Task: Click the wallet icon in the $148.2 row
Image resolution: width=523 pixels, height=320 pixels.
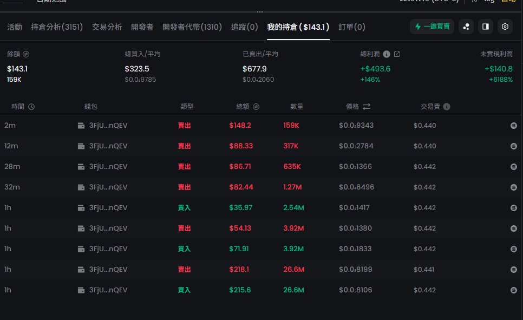Action: [81, 126]
